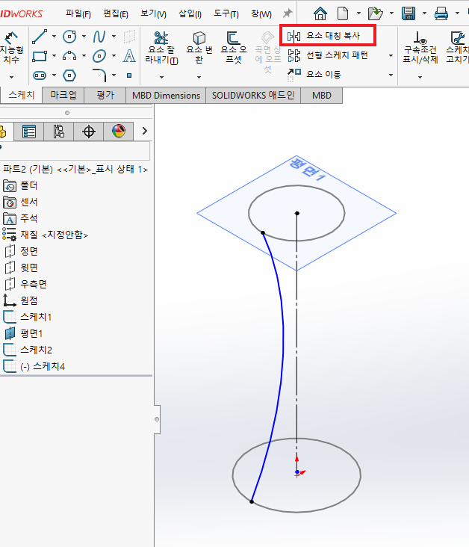Select the sketch Point tool
469x547 pixels.
129,75
